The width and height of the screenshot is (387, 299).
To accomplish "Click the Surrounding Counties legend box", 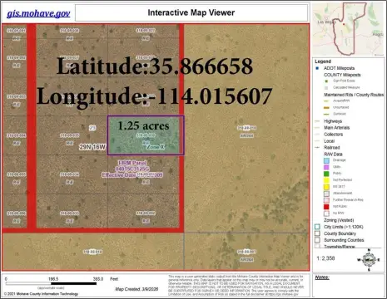I will (317, 240).
